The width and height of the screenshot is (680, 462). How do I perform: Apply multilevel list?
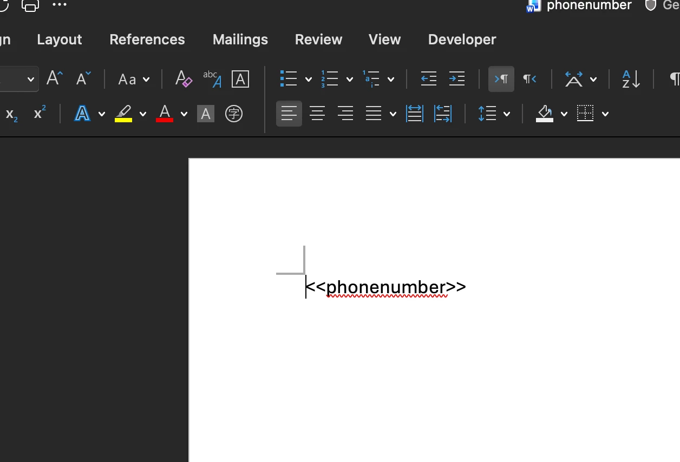click(x=371, y=79)
